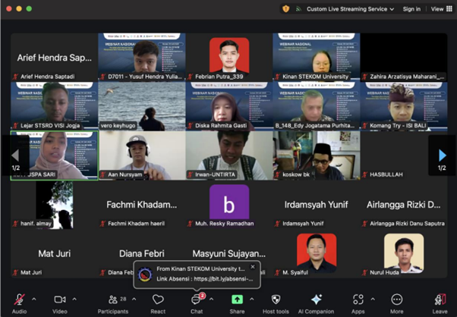Select koskow bk's video tile
The width and height of the screenshot is (457, 317).
[317, 155]
